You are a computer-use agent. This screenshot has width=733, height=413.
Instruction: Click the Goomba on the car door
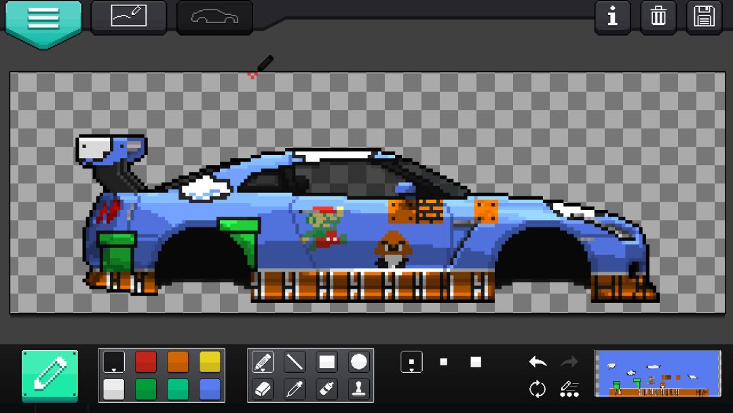point(393,249)
